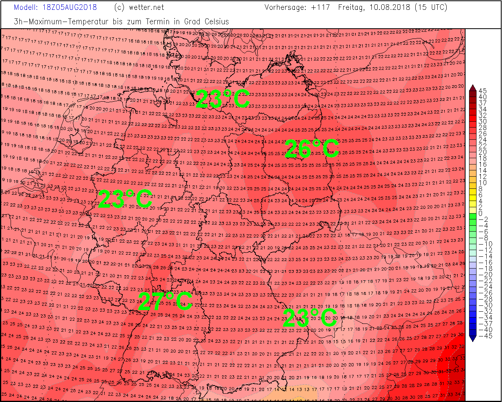Click the green 23°C label in northern Germany
Screen dimensions: 502x402
(222, 99)
